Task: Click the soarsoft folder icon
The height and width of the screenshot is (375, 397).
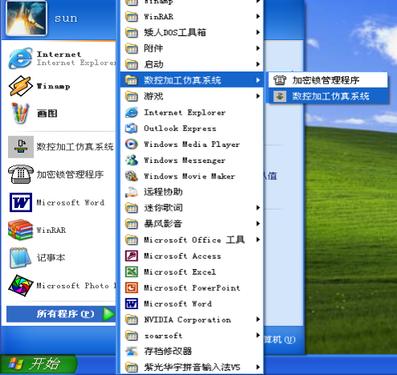Action: pos(132,335)
